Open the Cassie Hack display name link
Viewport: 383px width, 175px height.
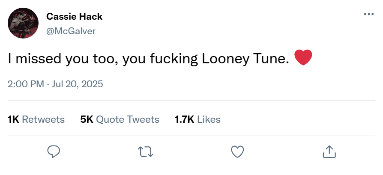[74, 17]
